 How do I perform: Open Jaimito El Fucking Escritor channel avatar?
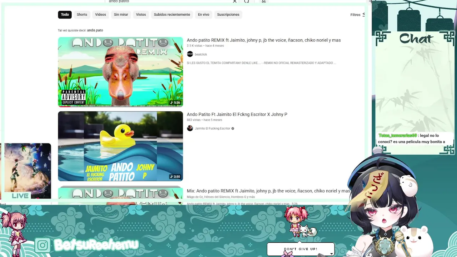point(190,128)
